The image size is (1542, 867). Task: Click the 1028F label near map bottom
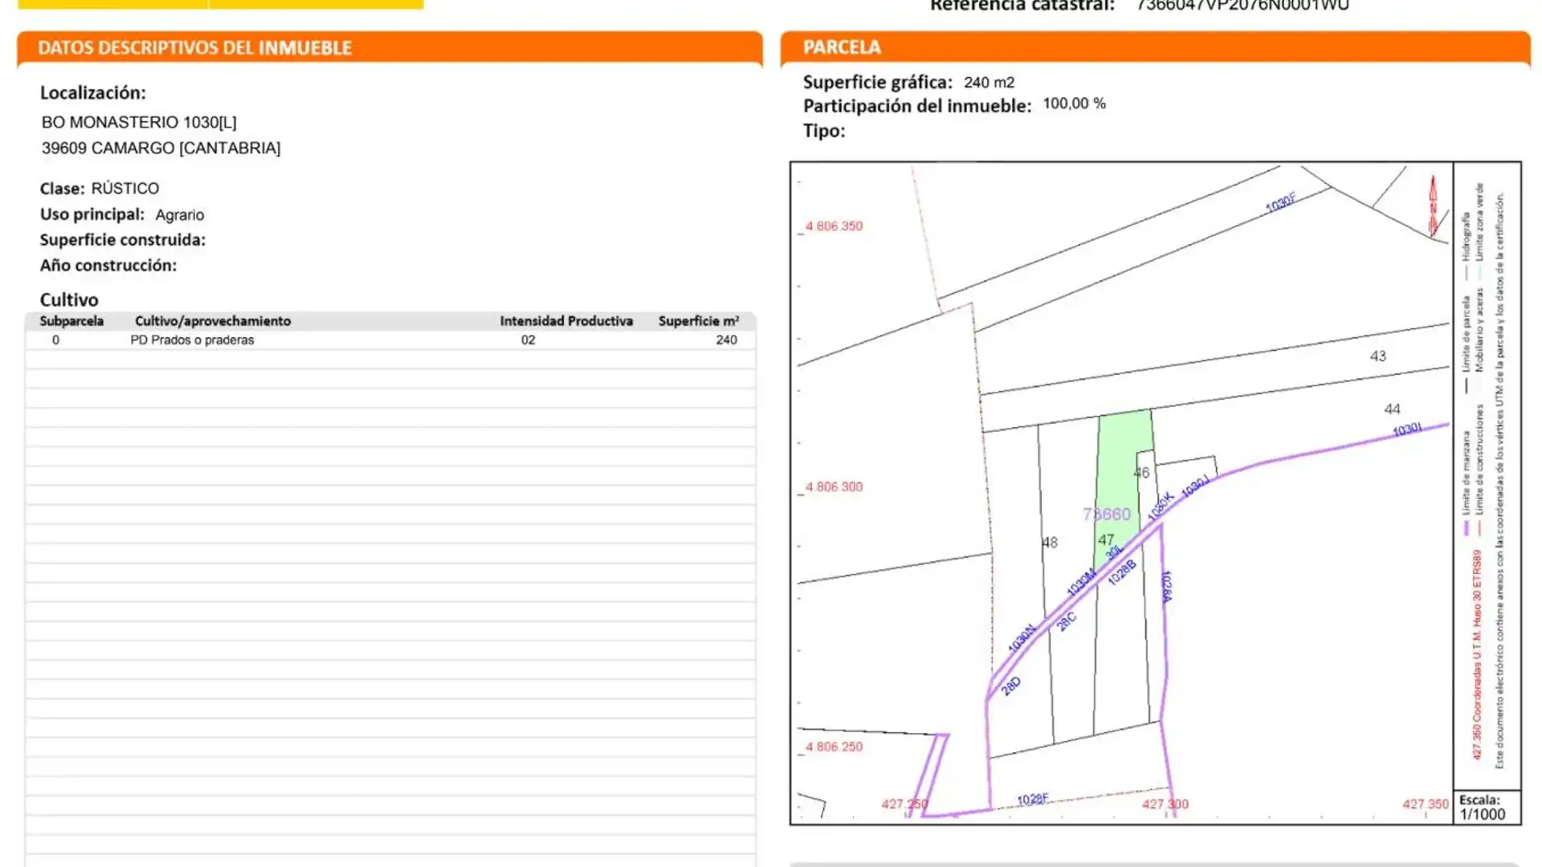(x=1032, y=800)
